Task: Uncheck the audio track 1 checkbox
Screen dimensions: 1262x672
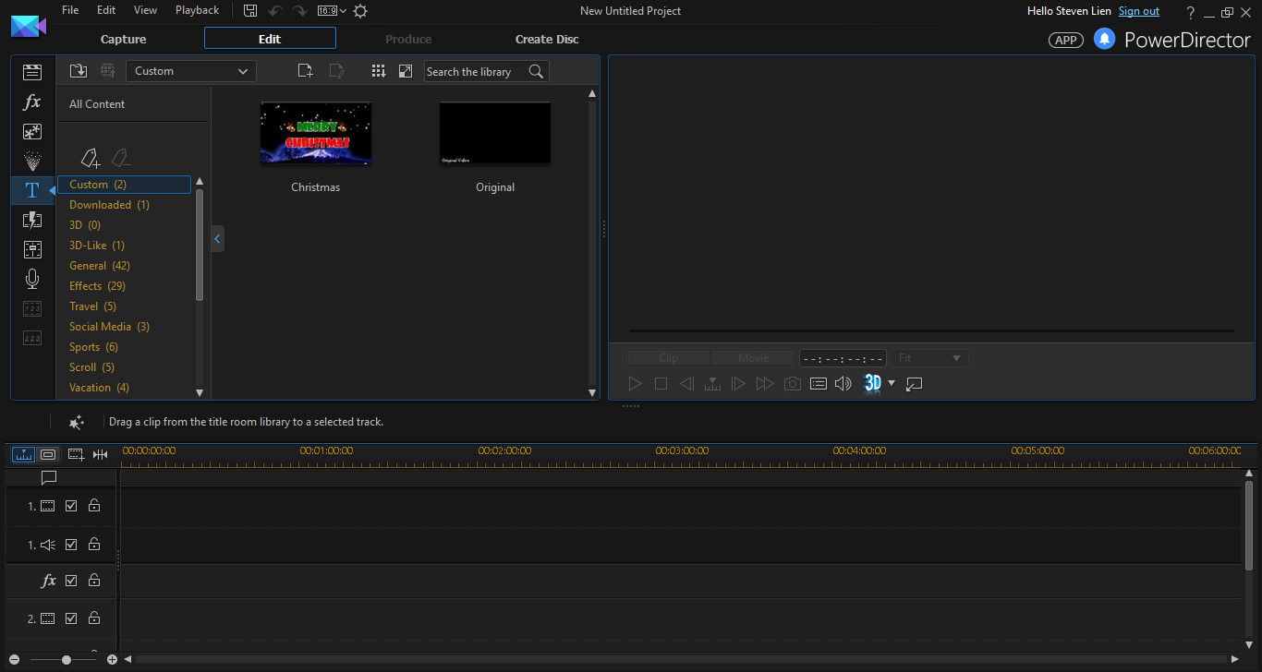Action: (x=71, y=545)
